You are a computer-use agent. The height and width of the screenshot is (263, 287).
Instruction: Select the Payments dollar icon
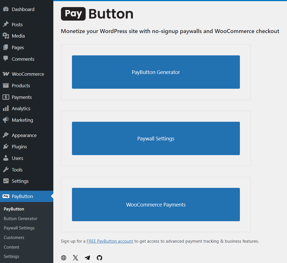click(x=6, y=97)
